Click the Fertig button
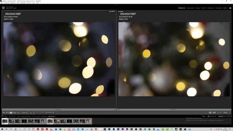The width and height of the screenshot is (233, 131). [225, 113]
